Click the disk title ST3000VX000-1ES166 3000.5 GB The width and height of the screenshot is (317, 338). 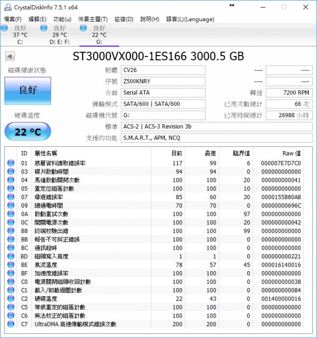pos(158,56)
